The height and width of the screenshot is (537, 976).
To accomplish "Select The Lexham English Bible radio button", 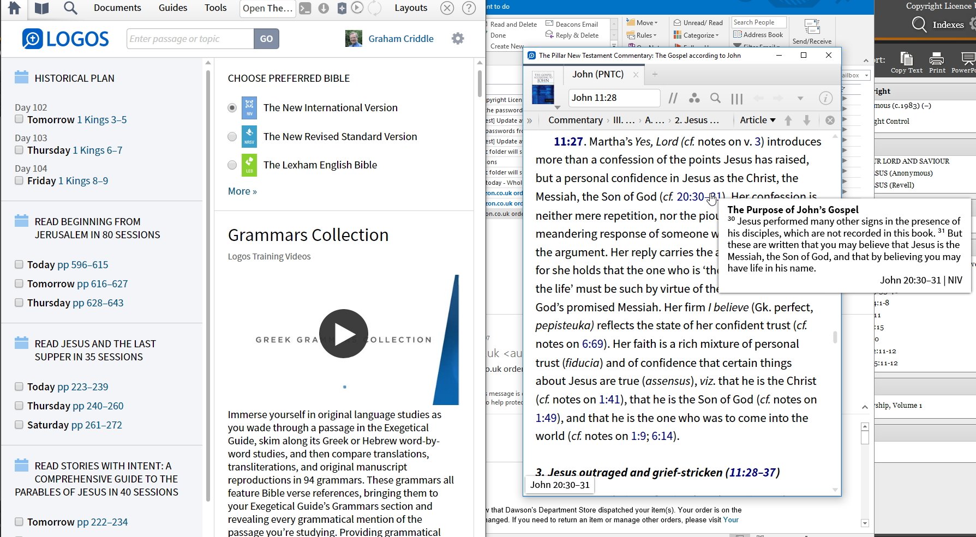I will click(x=232, y=165).
